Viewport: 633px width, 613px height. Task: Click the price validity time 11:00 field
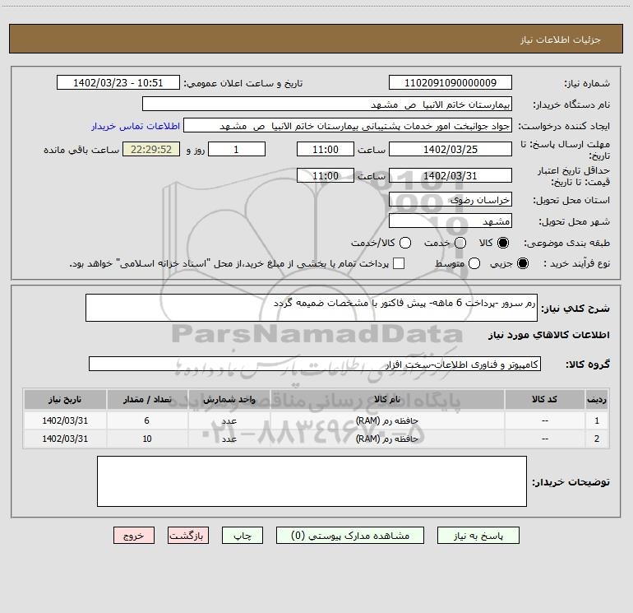pyautogui.click(x=326, y=175)
